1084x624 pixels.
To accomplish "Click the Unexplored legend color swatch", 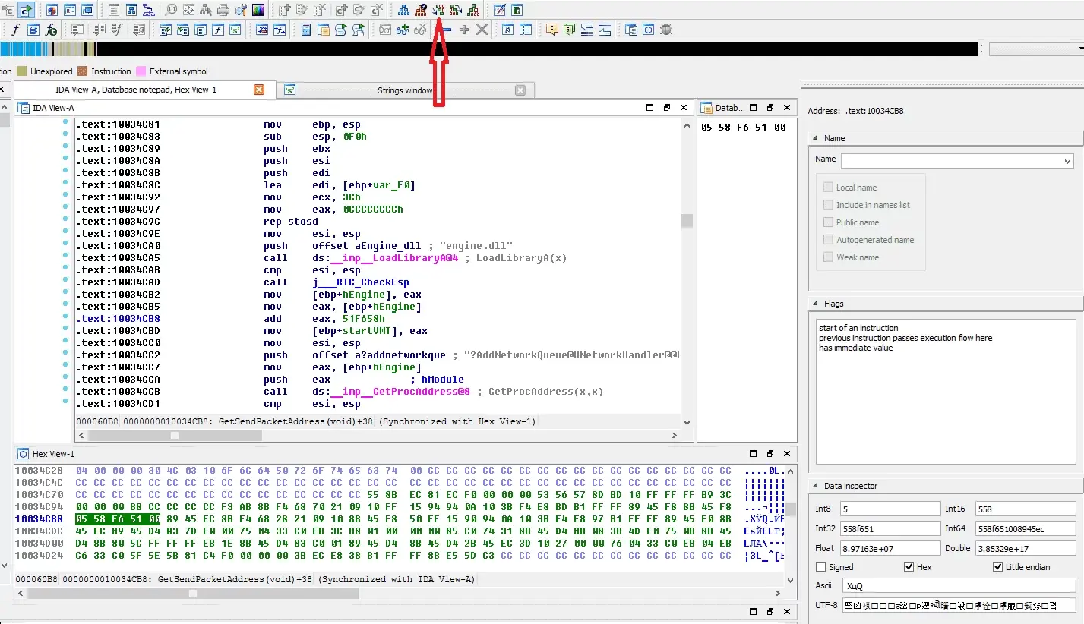I will (22, 71).
